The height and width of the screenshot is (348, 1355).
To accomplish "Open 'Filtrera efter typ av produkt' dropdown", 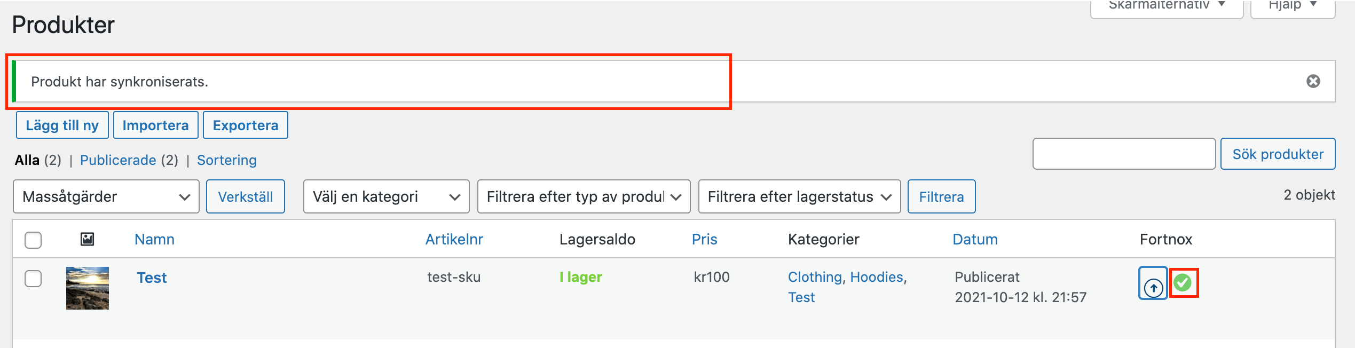I will tap(584, 196).
